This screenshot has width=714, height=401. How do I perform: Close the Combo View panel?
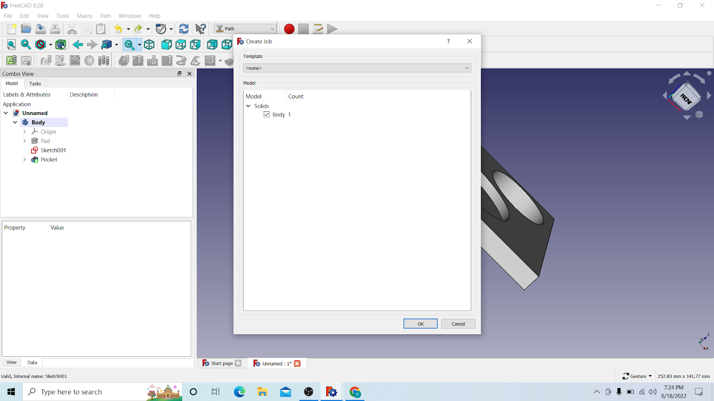[189, 74]
